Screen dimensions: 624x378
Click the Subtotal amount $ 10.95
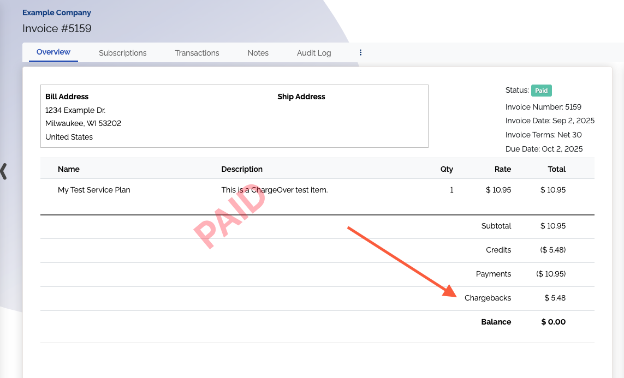click(x=552, y=226)
